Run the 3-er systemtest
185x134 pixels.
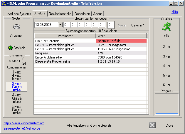(x=17, y=72)
